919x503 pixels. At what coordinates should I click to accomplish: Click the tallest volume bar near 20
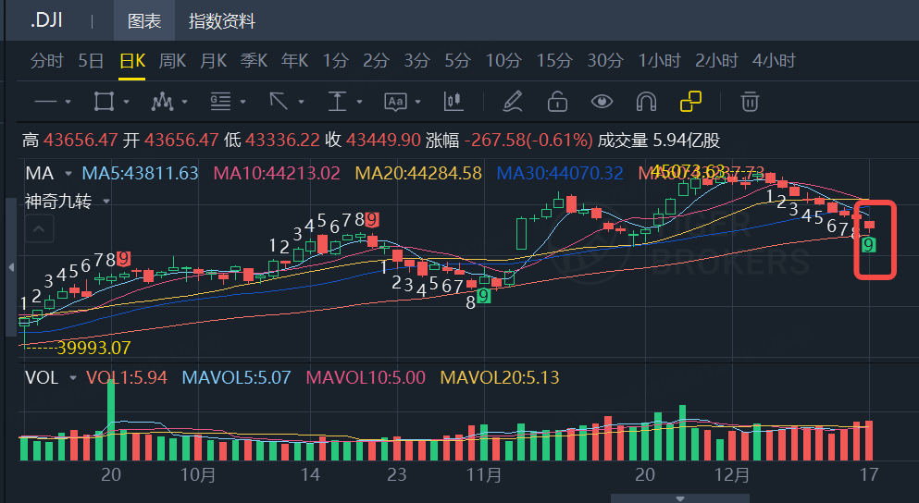click(x=111, y=420)
